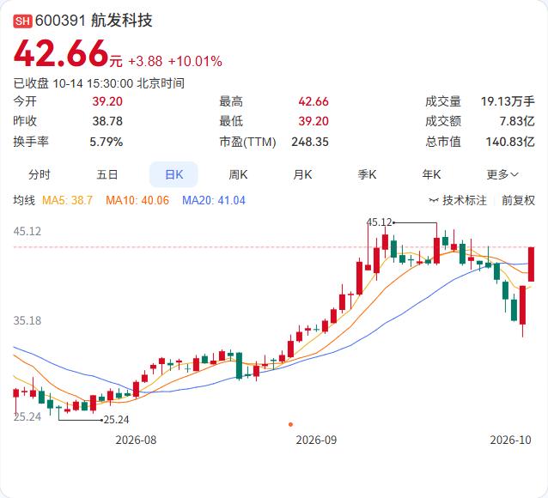Switch to the 季K quarterly tab

pos(367,174)
